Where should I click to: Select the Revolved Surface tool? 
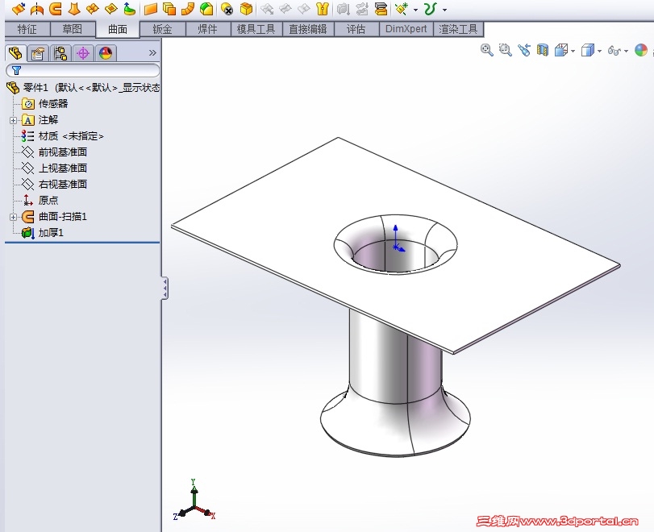pyautogui.click(x=37, y=8)
